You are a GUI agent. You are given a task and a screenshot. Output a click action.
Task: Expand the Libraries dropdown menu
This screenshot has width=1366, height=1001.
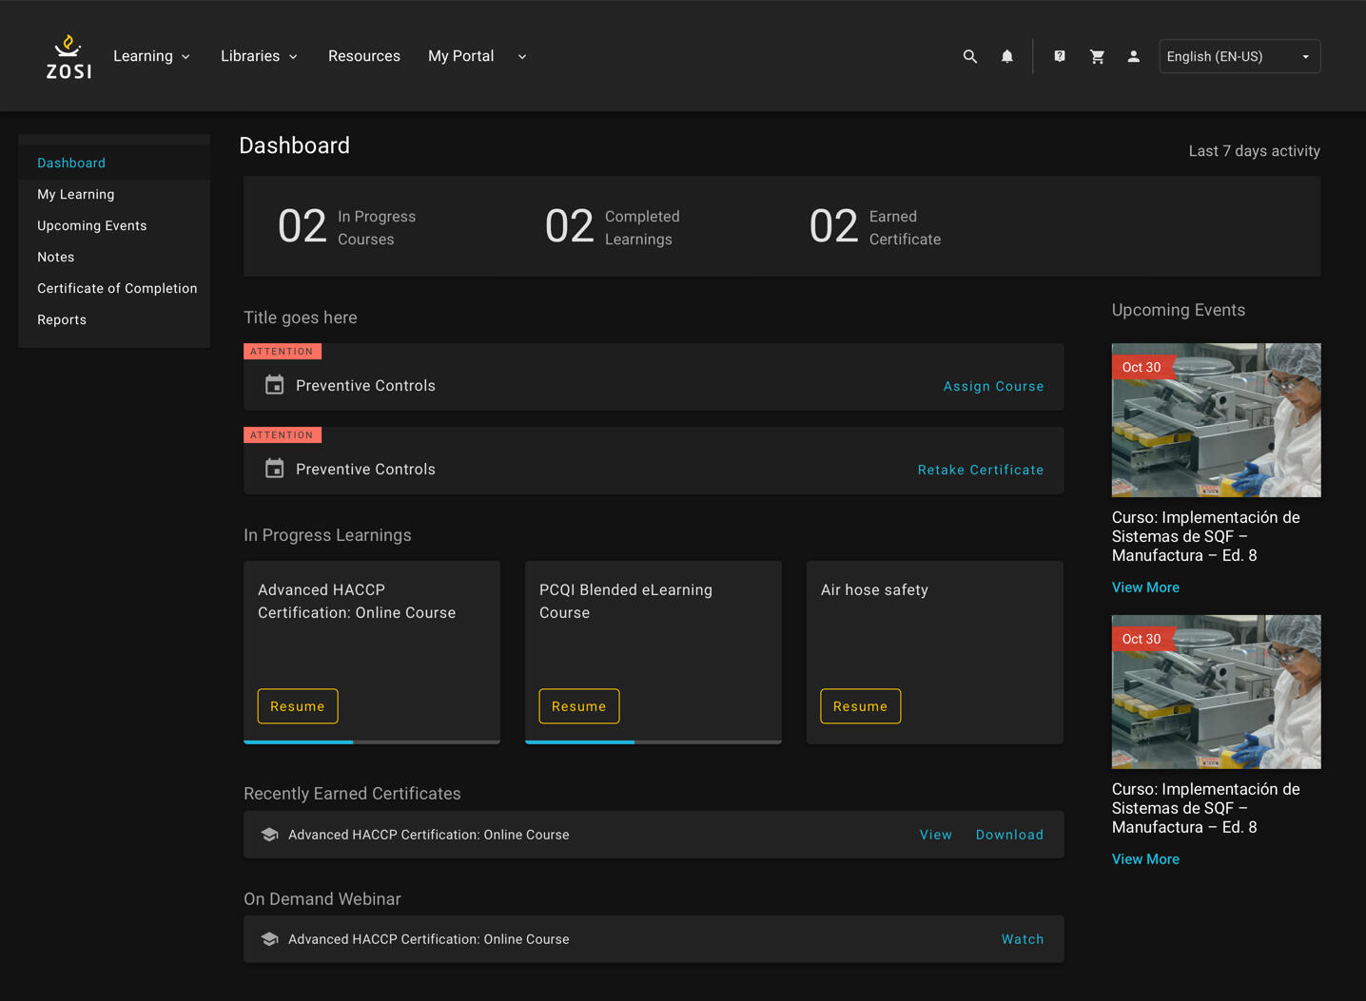(259, 57)
